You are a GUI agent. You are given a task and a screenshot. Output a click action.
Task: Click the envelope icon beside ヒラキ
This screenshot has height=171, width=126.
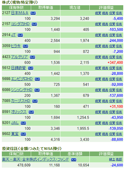(25, 46)
